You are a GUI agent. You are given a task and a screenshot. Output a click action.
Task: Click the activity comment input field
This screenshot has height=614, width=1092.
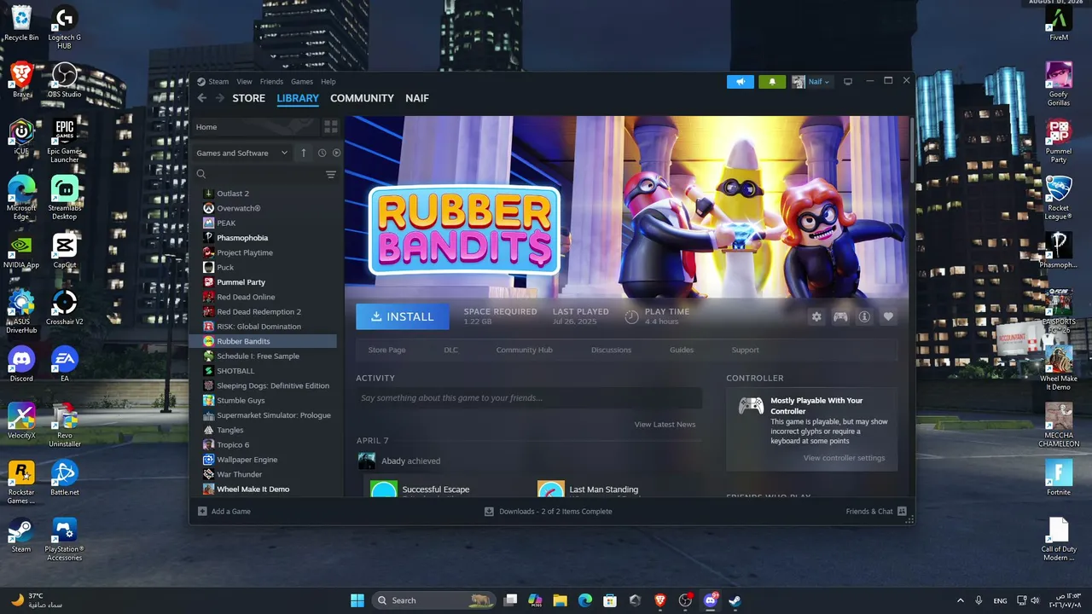[x=529, y=397]
